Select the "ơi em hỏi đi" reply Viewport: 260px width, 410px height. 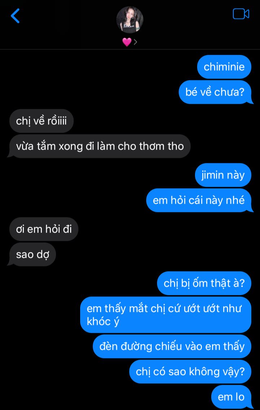pyautogui.click(x=44, y=229)
